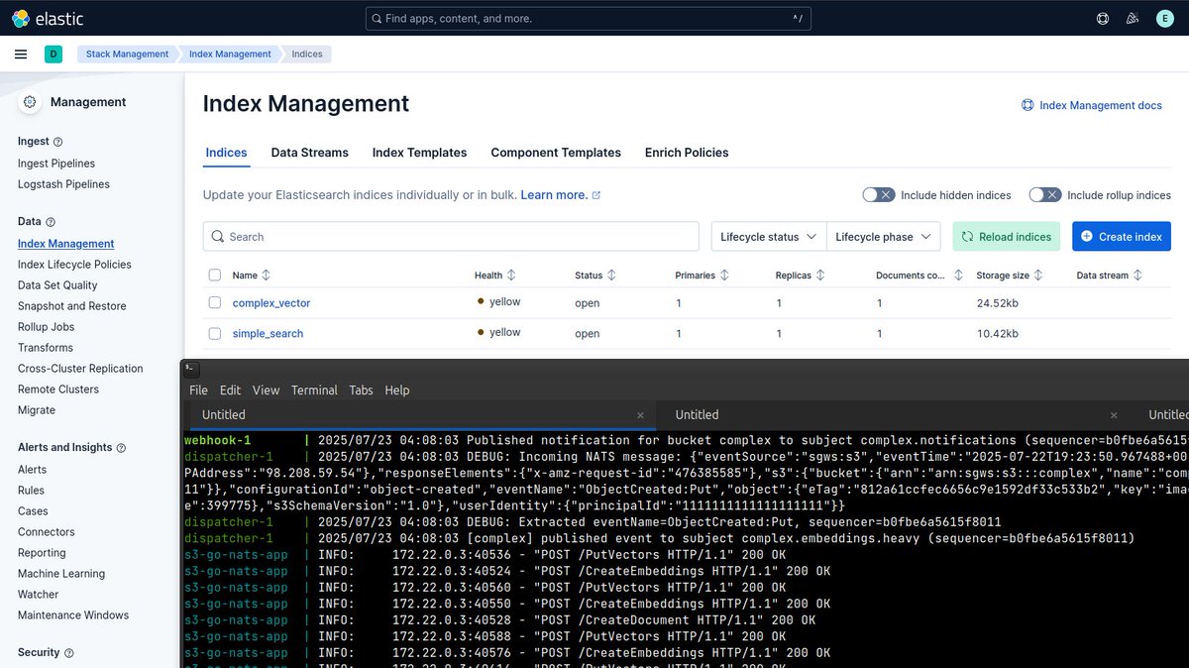
Task: Click the Alerts and Insights help icon
Action: point(121,448)
